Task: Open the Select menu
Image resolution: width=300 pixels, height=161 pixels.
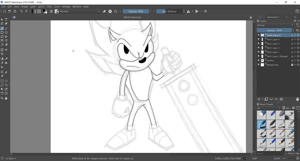Action: [x=41, y=7]
